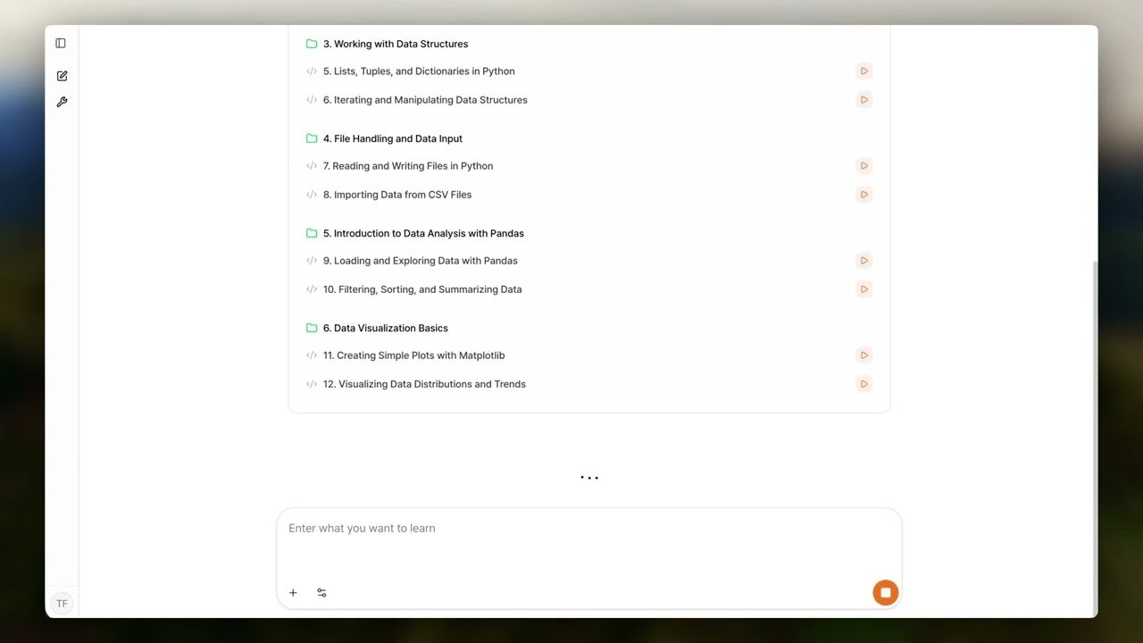Click the TF profile avatar
This screenshot has height=643, width=1143.
pos(62,603)
